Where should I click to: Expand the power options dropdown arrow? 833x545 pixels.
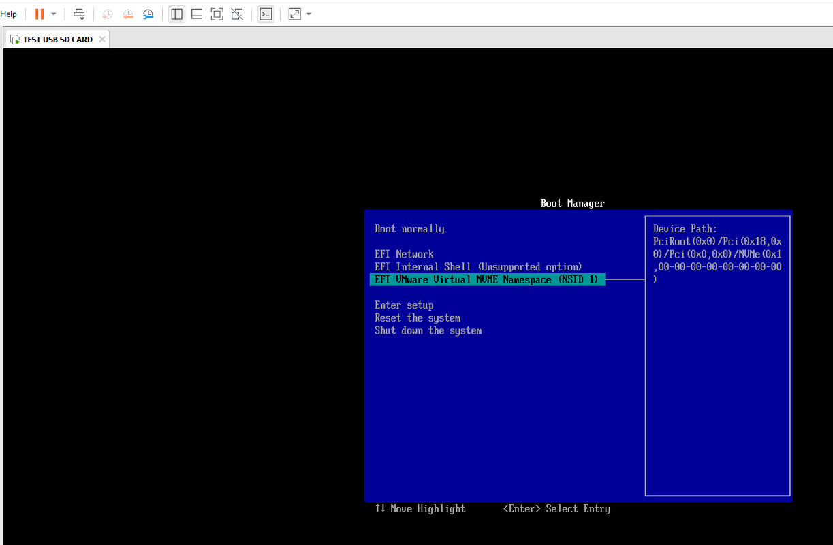(54, 14)
